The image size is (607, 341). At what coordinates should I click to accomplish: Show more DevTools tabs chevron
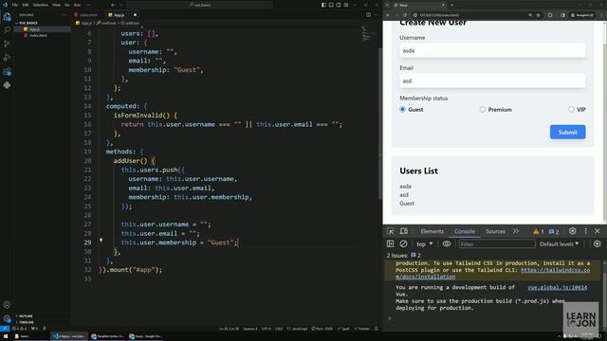(516, 231)
